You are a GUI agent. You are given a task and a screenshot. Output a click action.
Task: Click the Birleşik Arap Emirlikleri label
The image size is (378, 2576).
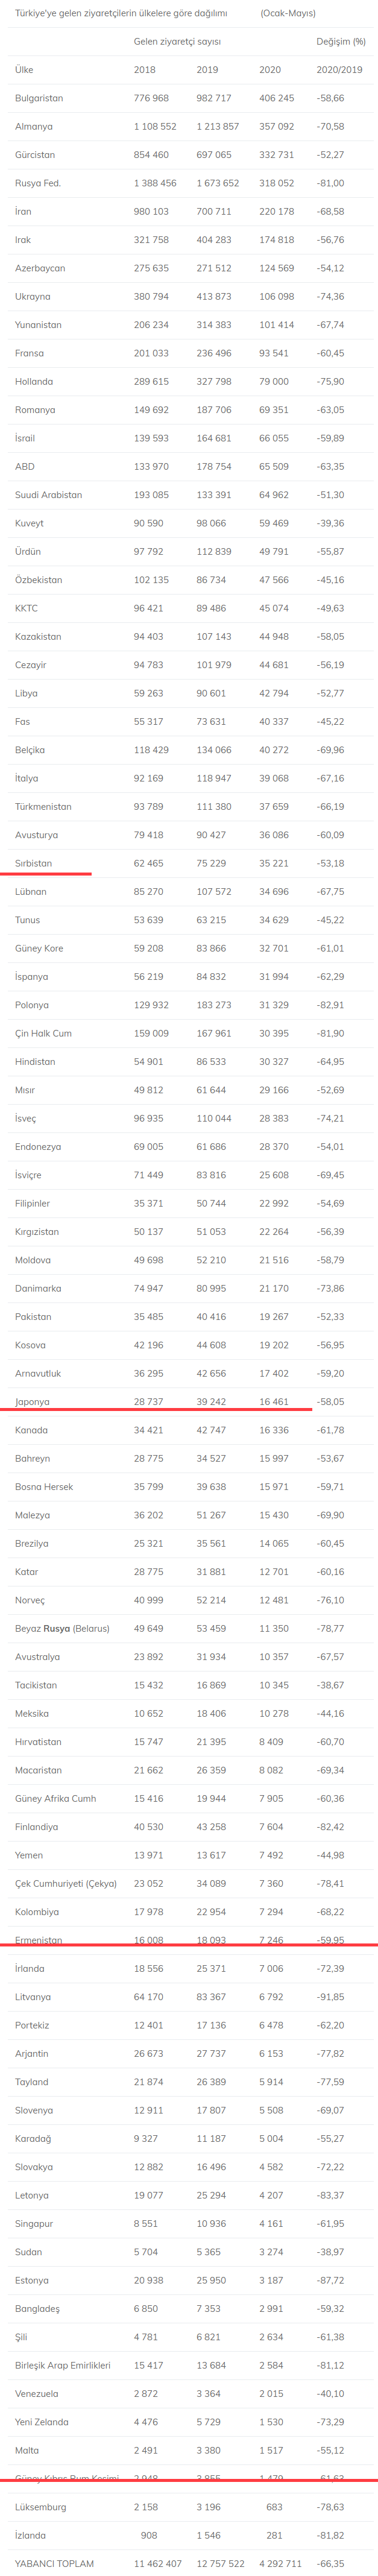(x=63, y=2365)
